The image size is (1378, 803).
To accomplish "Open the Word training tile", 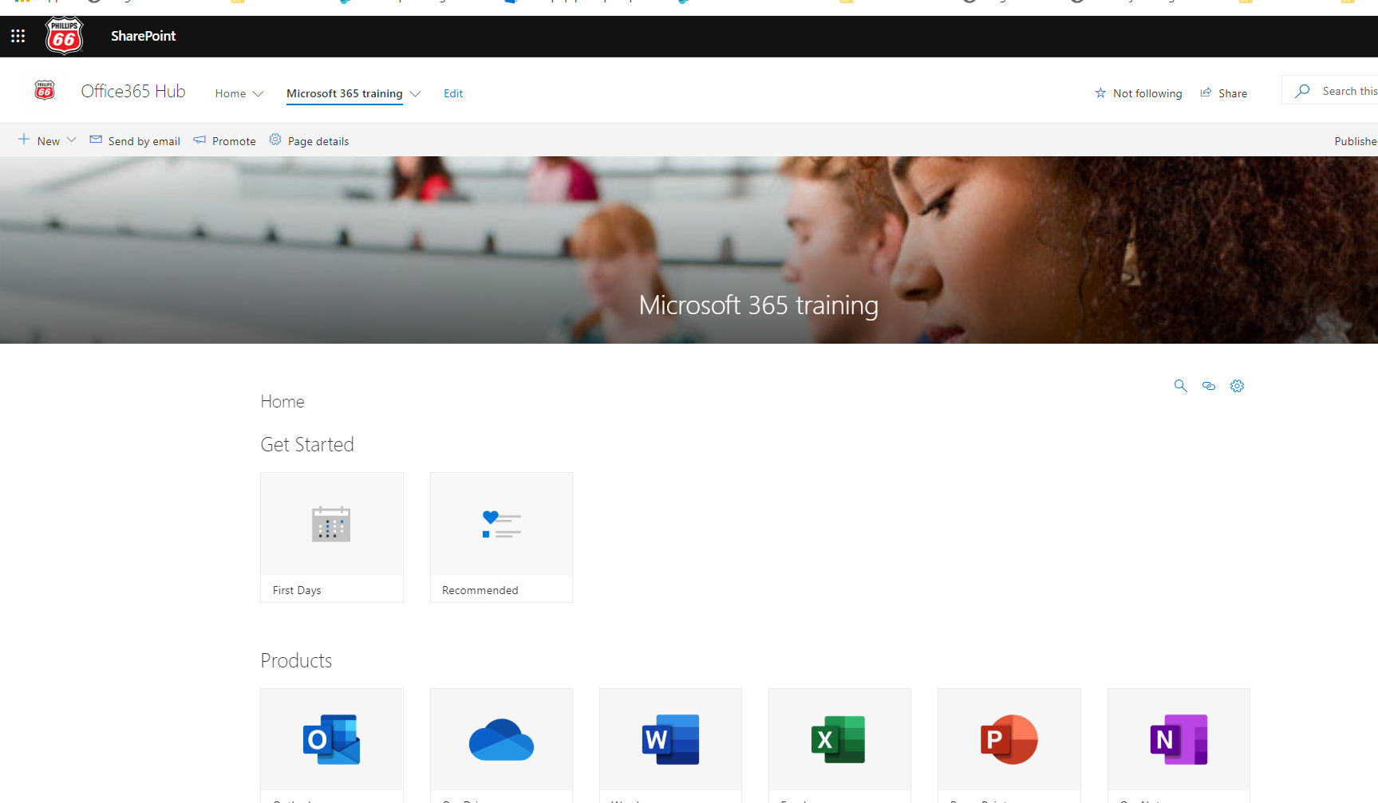I will tap(670, 739).
